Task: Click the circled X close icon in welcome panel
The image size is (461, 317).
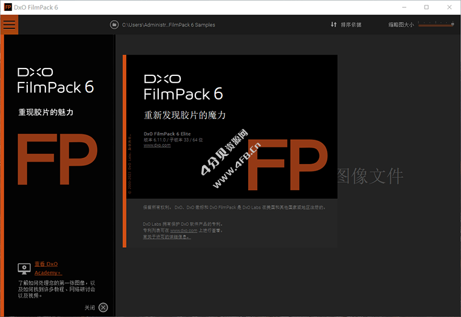Action: [103, 308]
